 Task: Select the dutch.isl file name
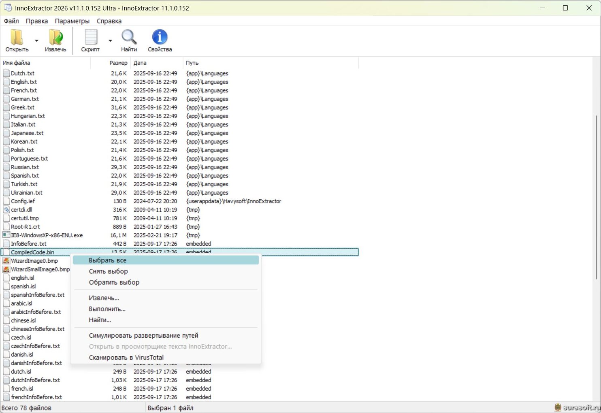click(x=21, y=371)
